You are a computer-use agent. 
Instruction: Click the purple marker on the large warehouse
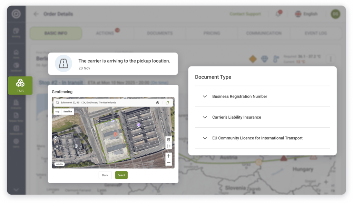[139, 125]
